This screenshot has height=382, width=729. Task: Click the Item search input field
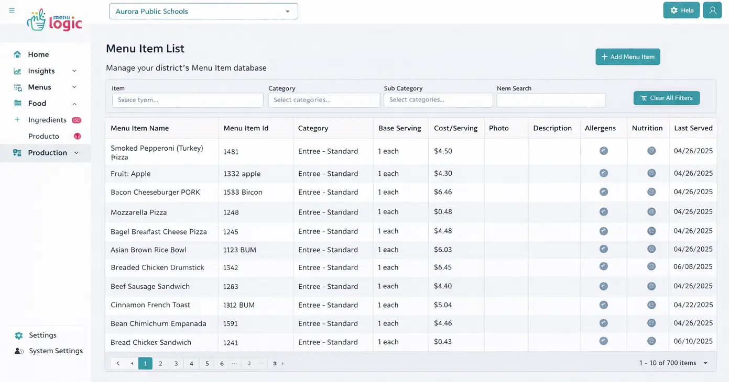point(188,100)
